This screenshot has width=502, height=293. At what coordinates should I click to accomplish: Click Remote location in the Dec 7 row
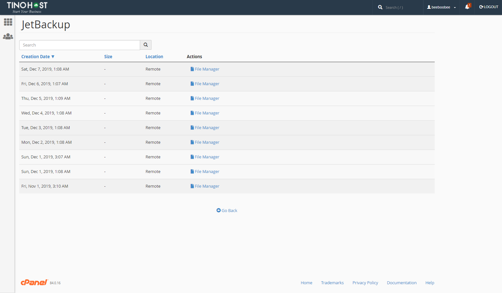click(153, 69)
